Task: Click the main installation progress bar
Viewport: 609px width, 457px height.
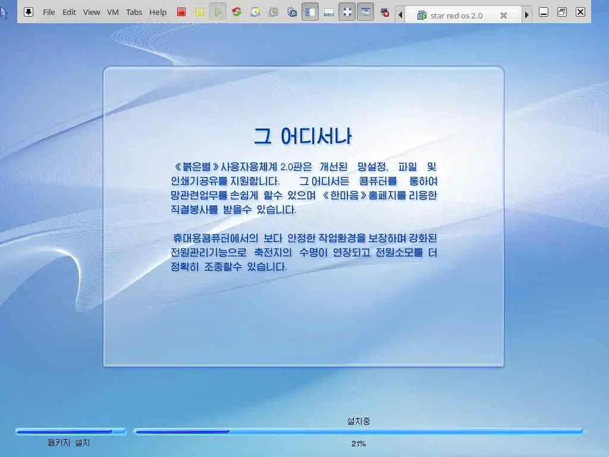Action: point(359,431)
